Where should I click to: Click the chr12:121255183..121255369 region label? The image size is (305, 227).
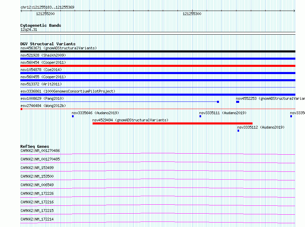(47, 8)
